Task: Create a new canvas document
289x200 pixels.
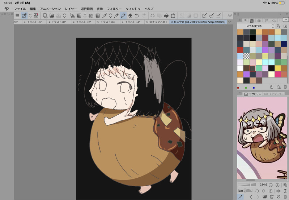Action: click(45, 15)
